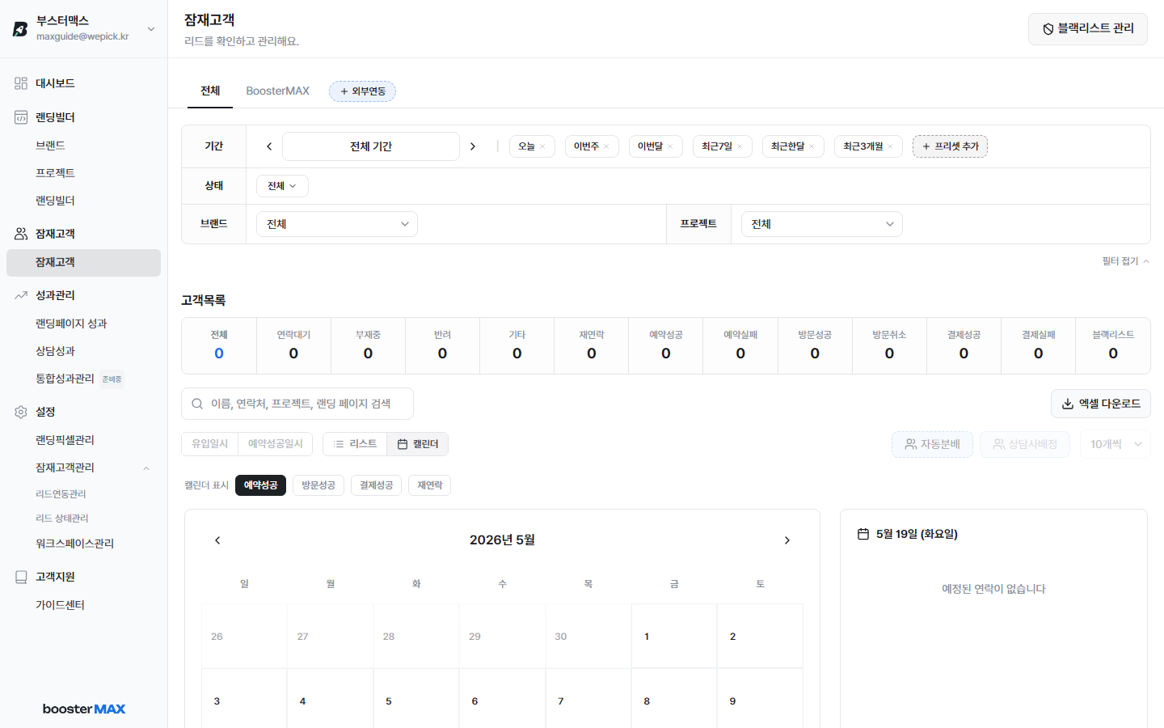Switch to 캘린더 view
Image resolution: width=1164 pixels, height=728 pixels.
click(x=418, y=444)
